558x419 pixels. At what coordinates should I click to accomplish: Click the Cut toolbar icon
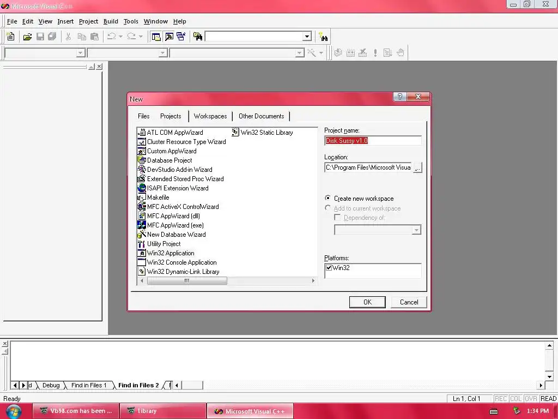pyautogui.click(x=68, y=37)
